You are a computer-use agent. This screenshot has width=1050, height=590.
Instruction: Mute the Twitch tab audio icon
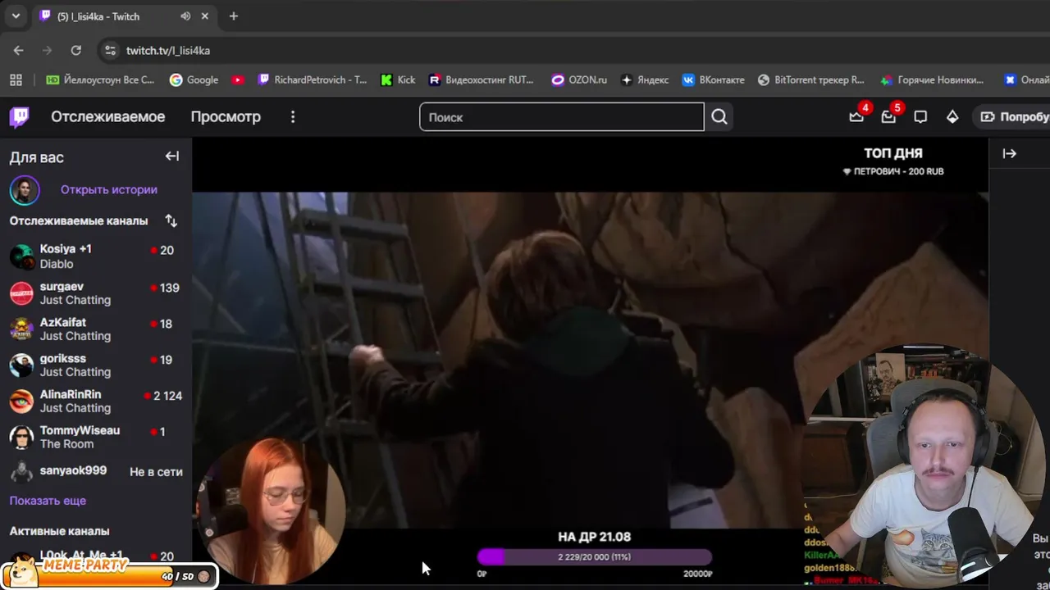coord(185,16)
